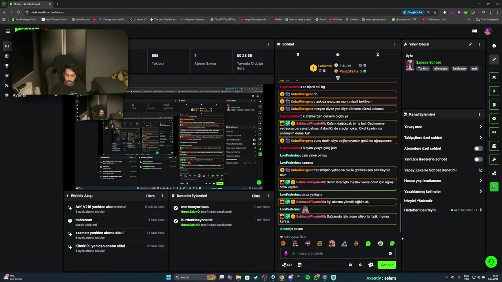
Task: Clear chat with the trash icon
Action: pyautogui.click(x=298, y=54)
